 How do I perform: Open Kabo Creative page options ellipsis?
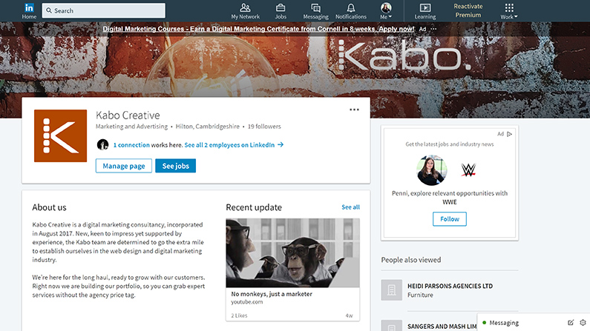click(x=354, y=110)
